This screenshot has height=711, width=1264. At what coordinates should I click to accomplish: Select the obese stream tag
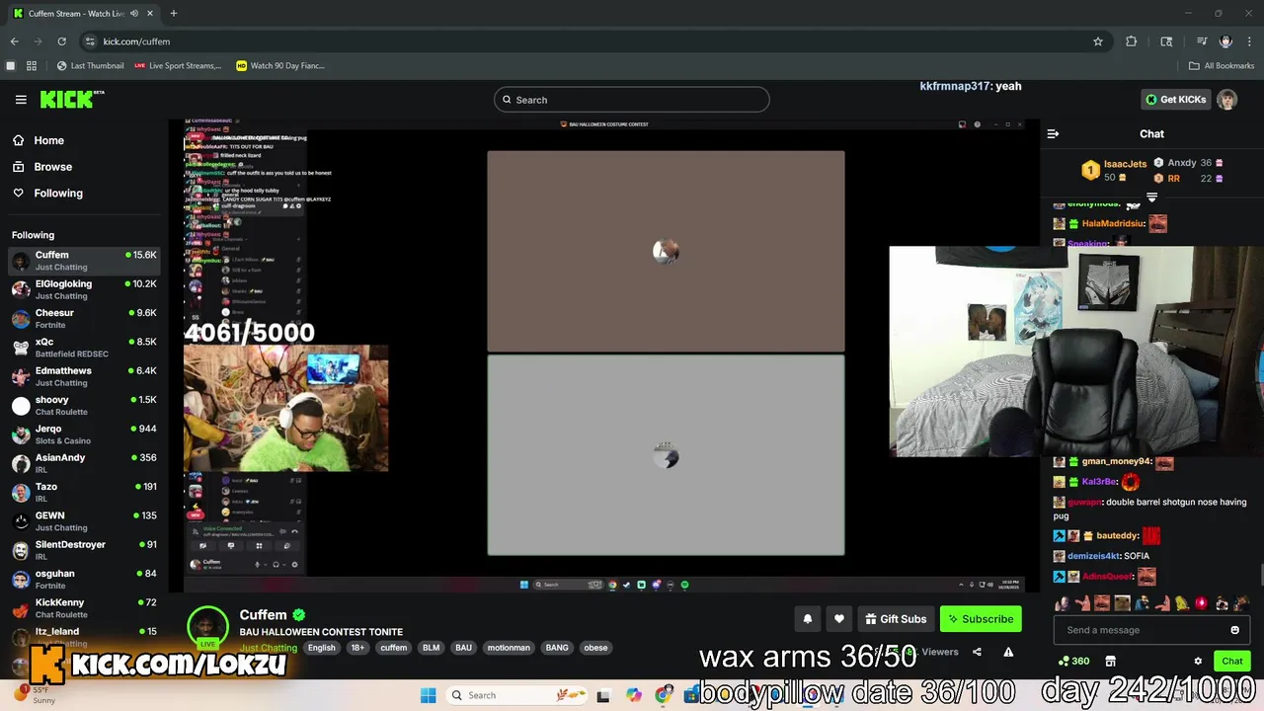coord(595,648)
